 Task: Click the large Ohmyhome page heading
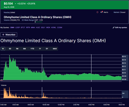pyautogui.click(x=53, y=41)
